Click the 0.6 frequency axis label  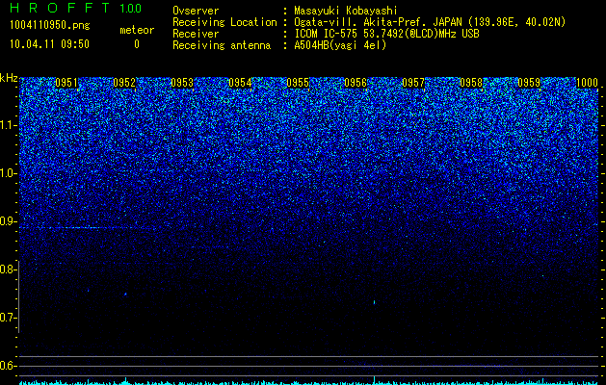coord(8,366)
